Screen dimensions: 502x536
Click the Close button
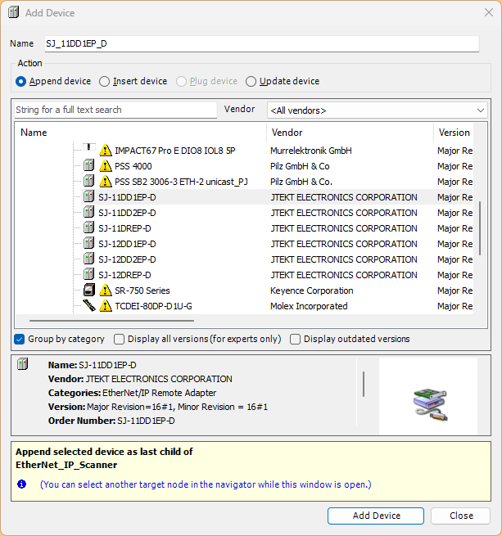(460, 516)
